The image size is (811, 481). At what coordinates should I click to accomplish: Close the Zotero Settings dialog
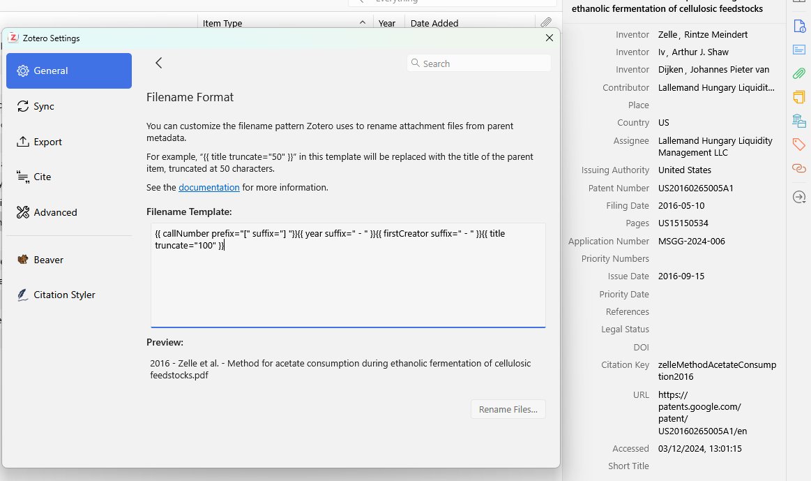click(x=549, y=38)
